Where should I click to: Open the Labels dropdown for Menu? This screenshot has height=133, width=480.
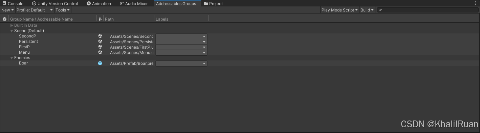[x=181, y=53]
